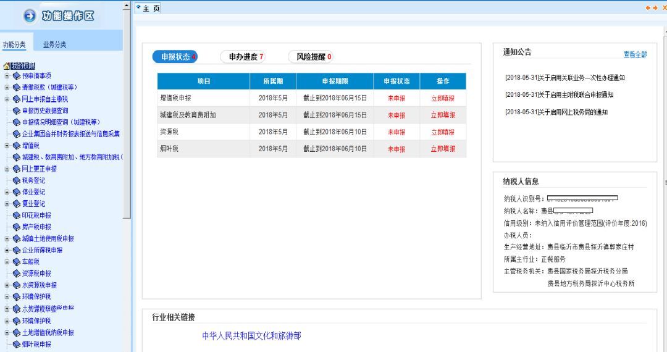
Task: Click the book icon beside 房产税申报
Action: pos(16,227)
